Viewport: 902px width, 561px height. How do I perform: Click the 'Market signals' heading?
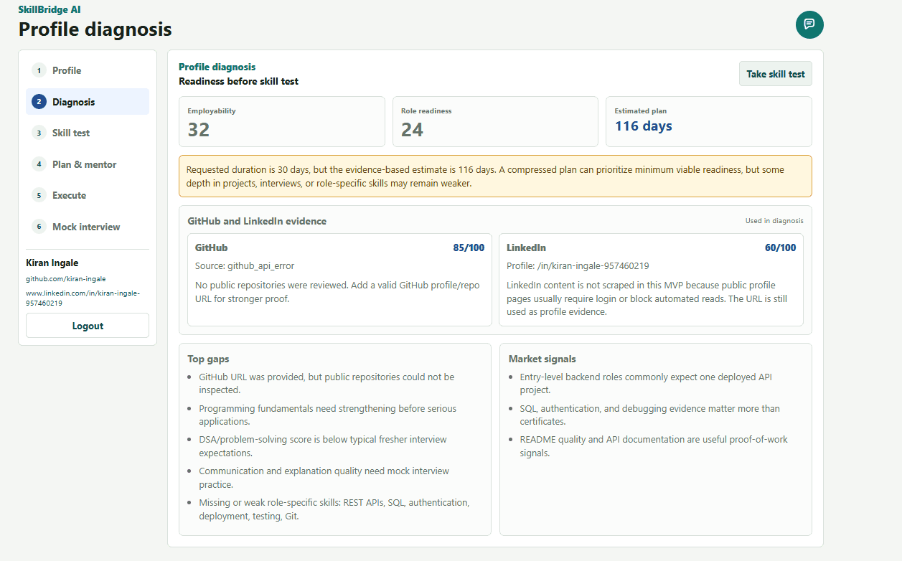pyautogui.click(x=542, y=359)
